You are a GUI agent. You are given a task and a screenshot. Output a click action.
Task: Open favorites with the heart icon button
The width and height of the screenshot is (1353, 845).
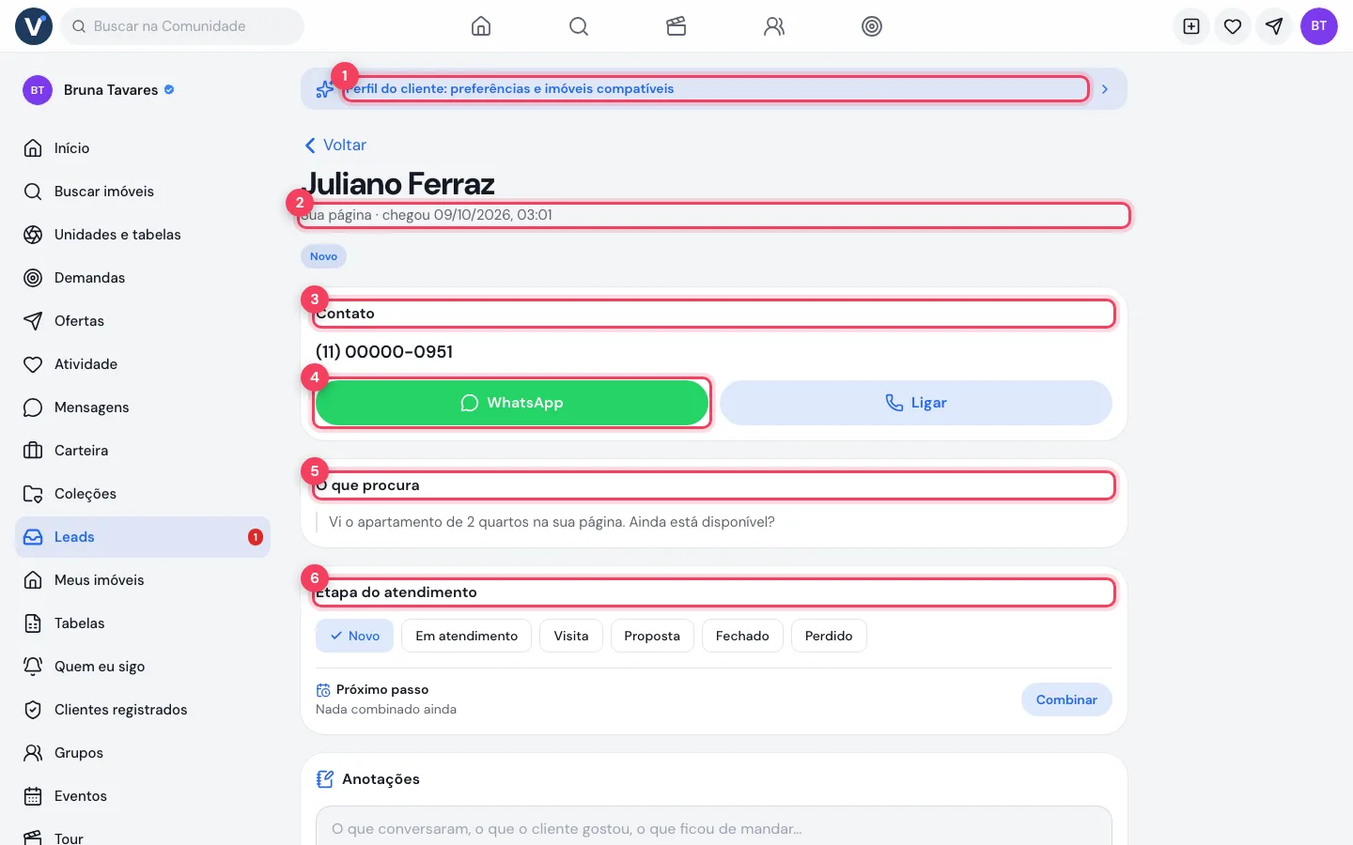(1233, 26)
